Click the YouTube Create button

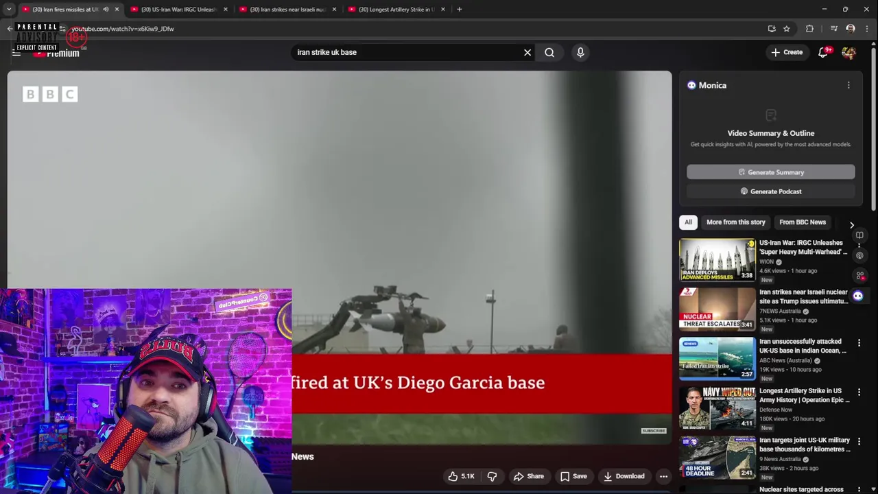click(787, 52)
